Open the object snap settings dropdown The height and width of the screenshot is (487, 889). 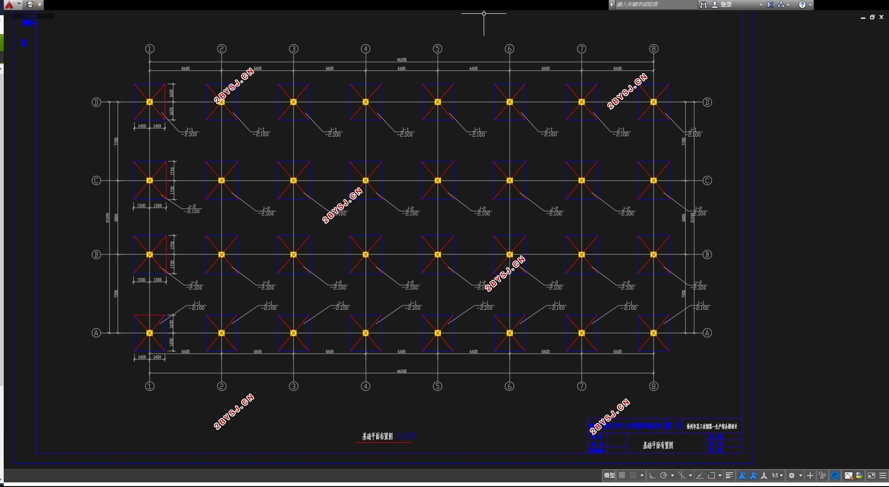[x=720, y=475]
